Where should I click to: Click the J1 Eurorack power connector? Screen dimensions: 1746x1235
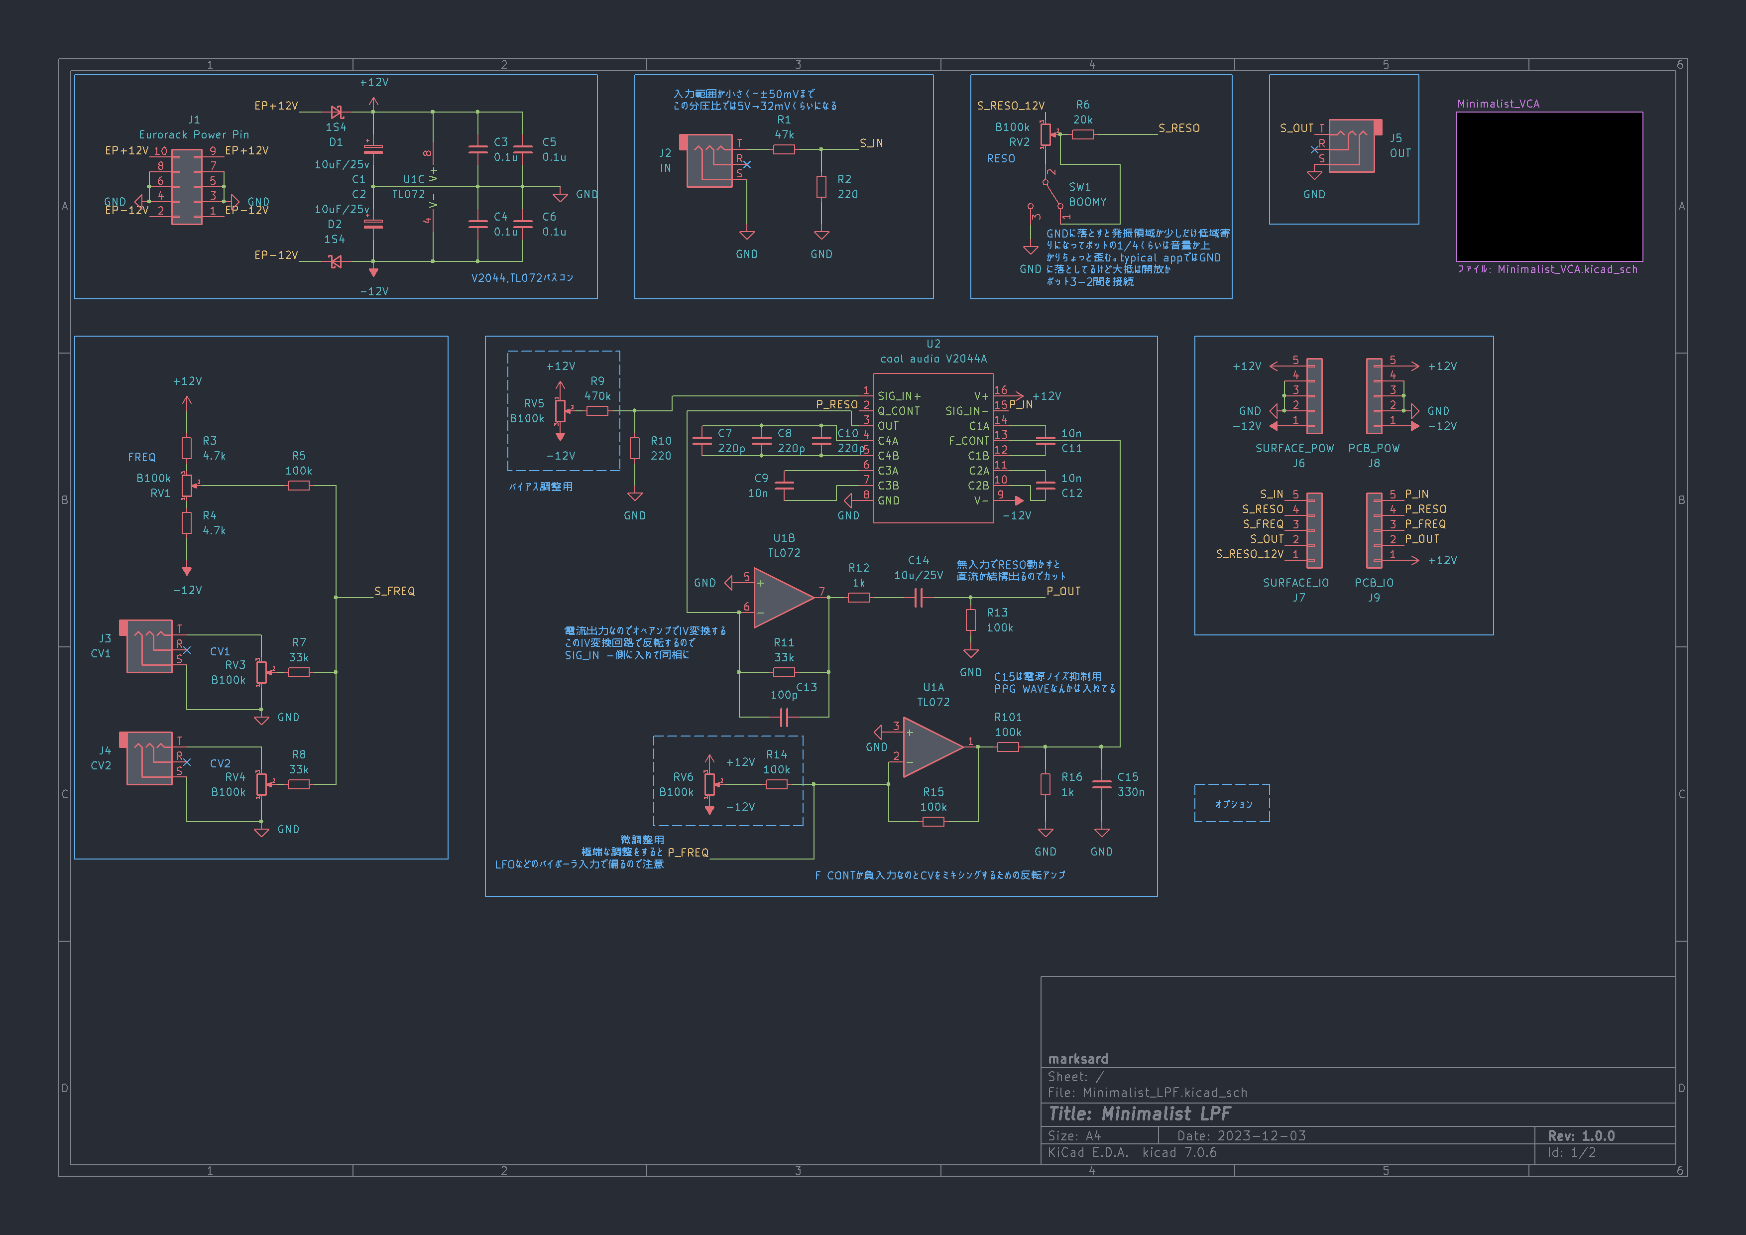[186, 187]
